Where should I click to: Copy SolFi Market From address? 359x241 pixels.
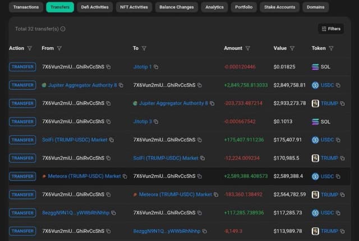pyautogui.click(x=112, y=140)
